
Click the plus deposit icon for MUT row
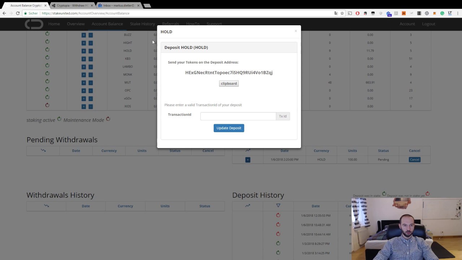coord(84,83)
